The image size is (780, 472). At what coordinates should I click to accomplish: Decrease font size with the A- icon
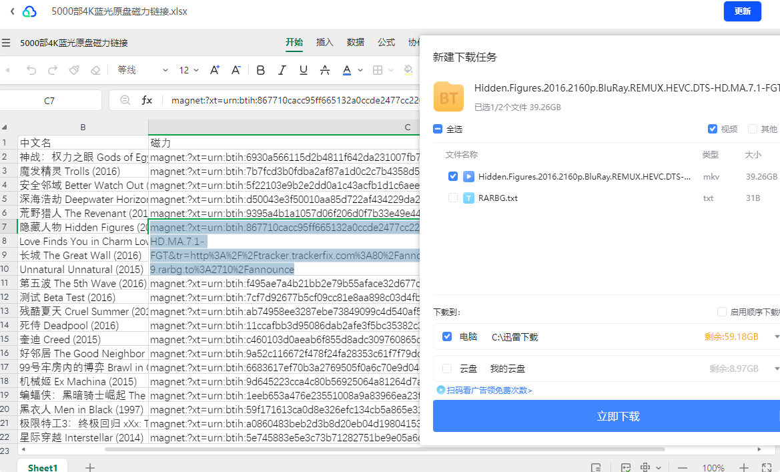pos(236,70)
